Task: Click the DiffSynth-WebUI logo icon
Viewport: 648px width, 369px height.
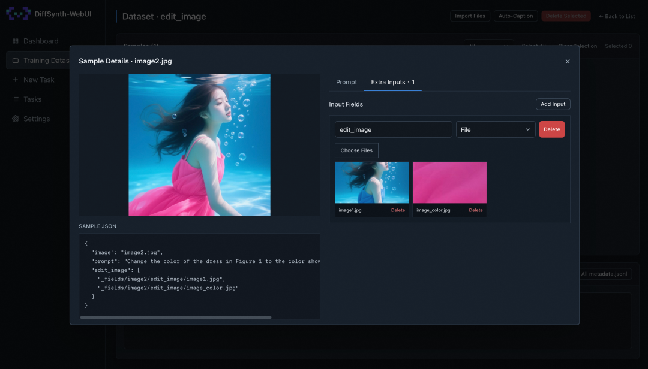Action: [18, 14]
